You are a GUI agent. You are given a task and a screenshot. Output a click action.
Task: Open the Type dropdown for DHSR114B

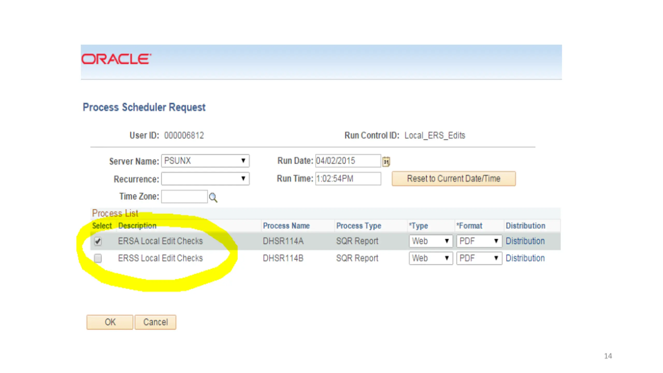pyautogui.click(x=431, y=258)
